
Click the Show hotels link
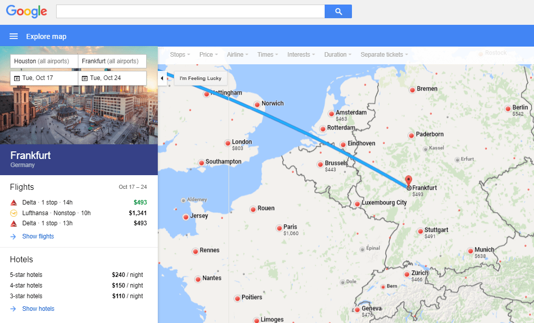tap(38, 309)
